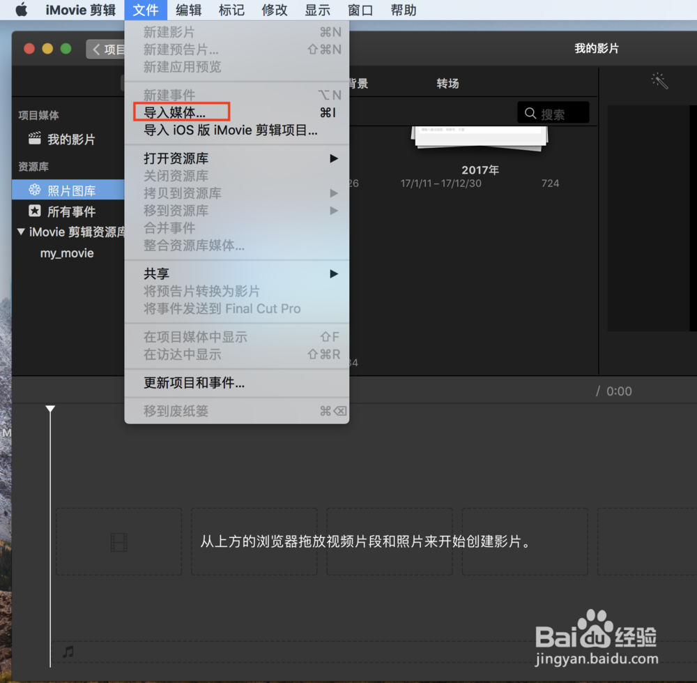Go back to projects with 项目 button
This screenshot has width=697, height=683.
point(106,49)
